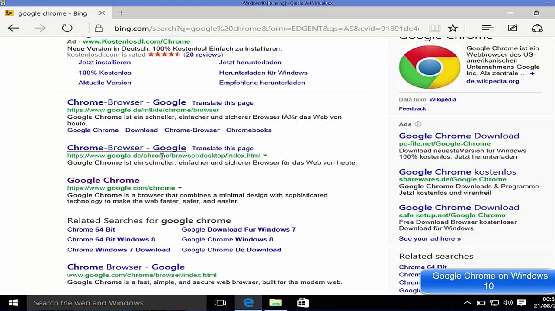
Task: Open the 'Chromebooks' sitelink
Action: 249,130
